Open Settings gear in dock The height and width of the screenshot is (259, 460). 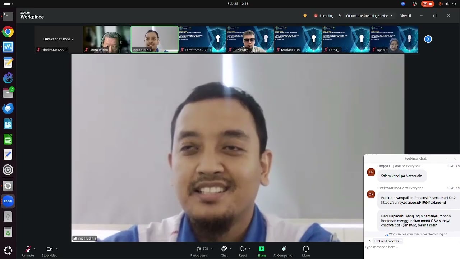pyautogui.click(x=8, y=170)
